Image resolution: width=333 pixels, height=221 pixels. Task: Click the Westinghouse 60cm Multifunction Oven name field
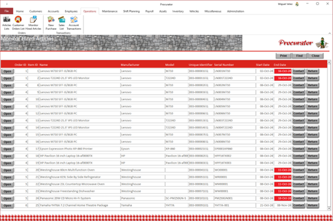tap(79, 170)
